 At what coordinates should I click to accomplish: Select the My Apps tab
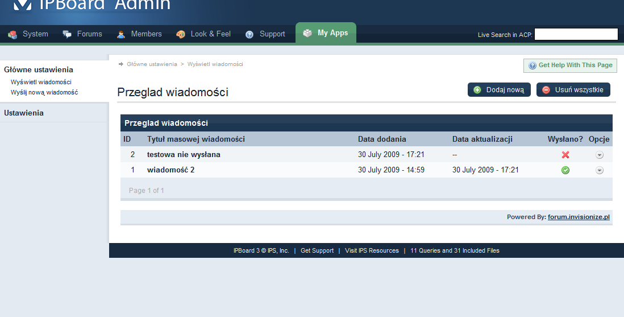pyautogui.click(x=326, y=32)
